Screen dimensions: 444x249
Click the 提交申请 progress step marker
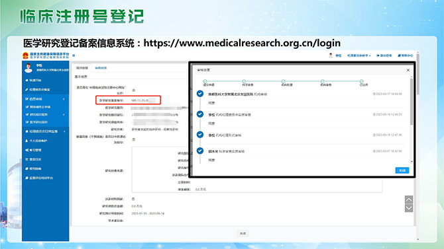(x=205, y=81)
